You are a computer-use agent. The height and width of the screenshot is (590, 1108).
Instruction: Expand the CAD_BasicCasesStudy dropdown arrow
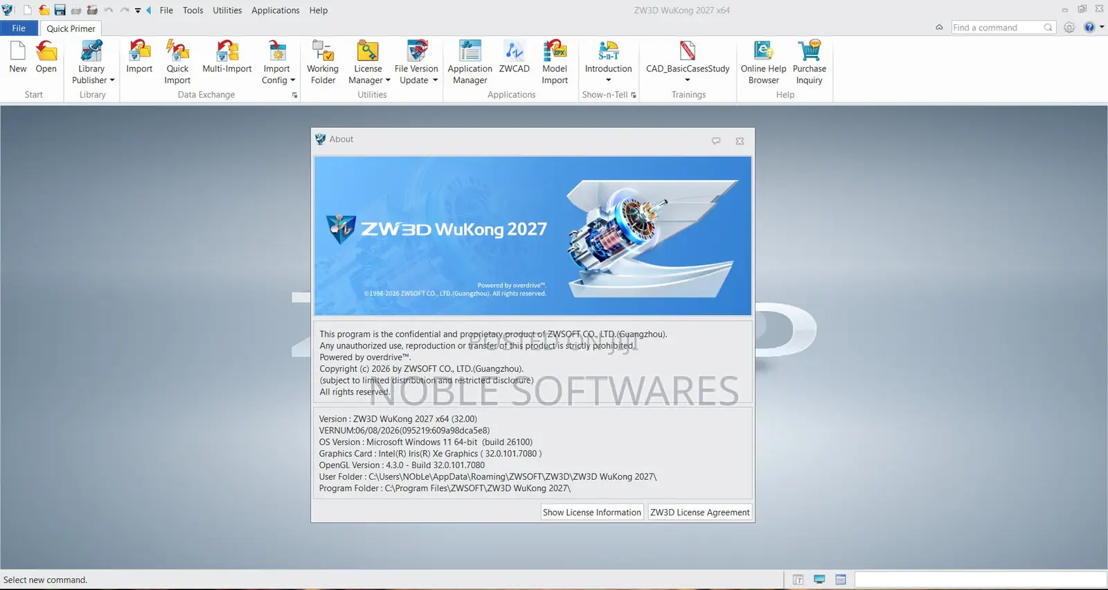(688, 80)
